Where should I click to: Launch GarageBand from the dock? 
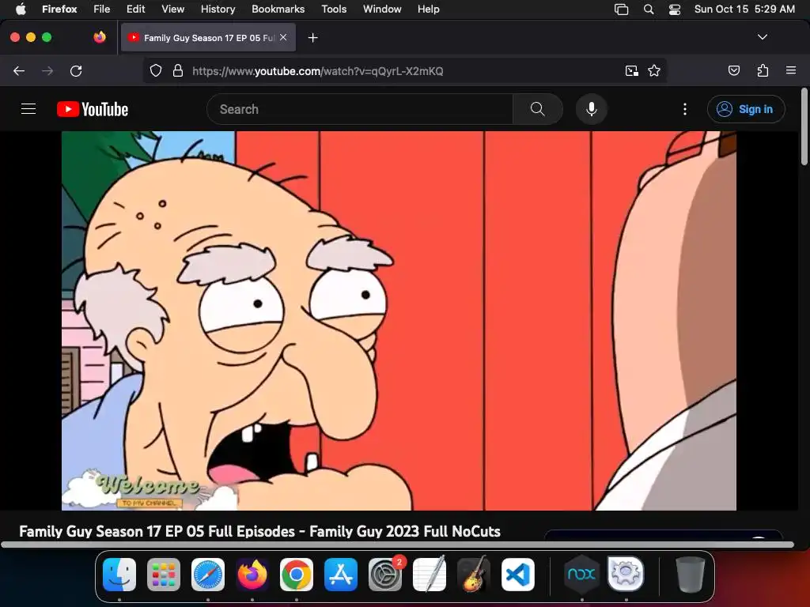pos(474,575)
